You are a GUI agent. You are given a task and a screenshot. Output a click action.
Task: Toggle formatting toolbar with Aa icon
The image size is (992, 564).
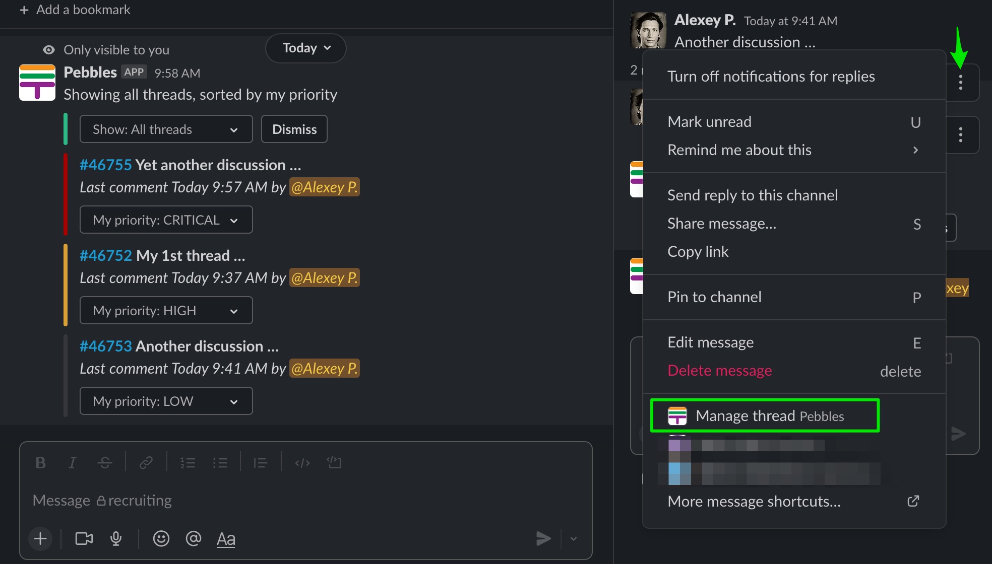click(226, 539)
